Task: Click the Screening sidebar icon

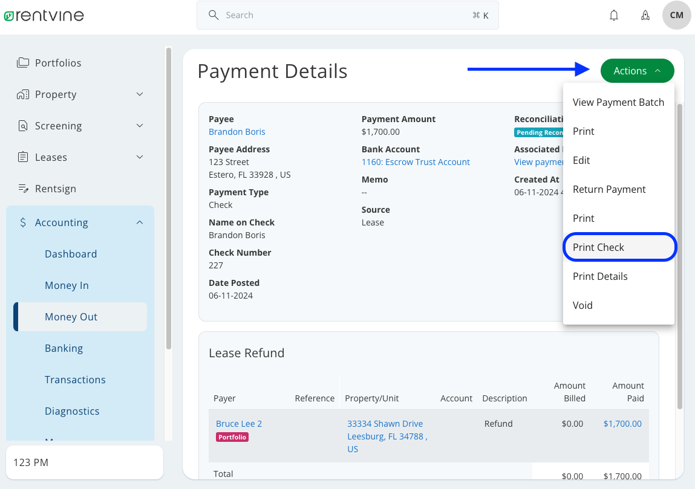Action: pos(23,126)
